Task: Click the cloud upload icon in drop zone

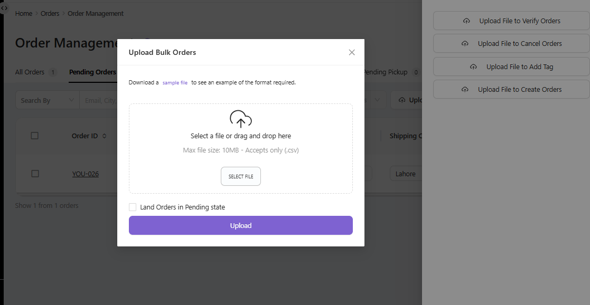Action: [240, 119]
